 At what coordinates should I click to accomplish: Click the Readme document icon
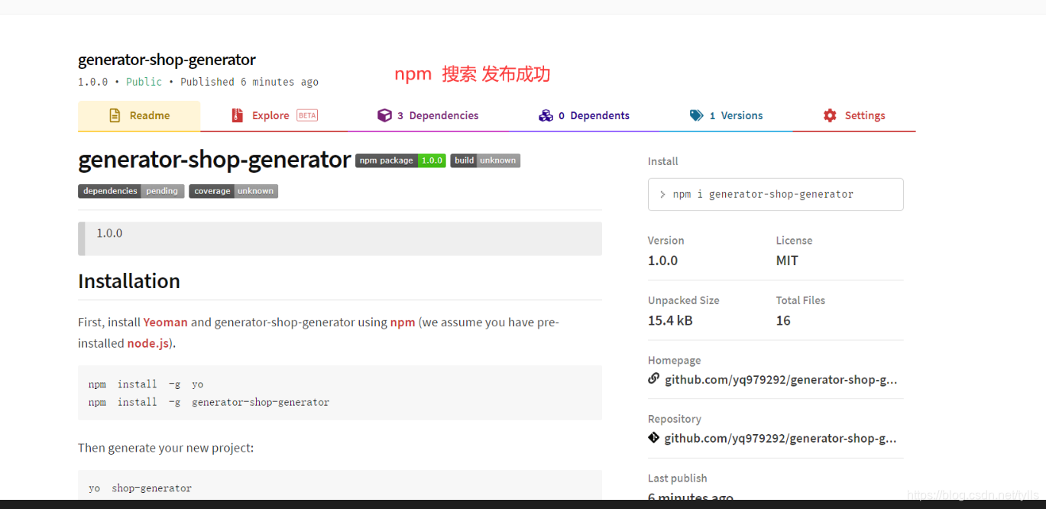pos(115,115)
